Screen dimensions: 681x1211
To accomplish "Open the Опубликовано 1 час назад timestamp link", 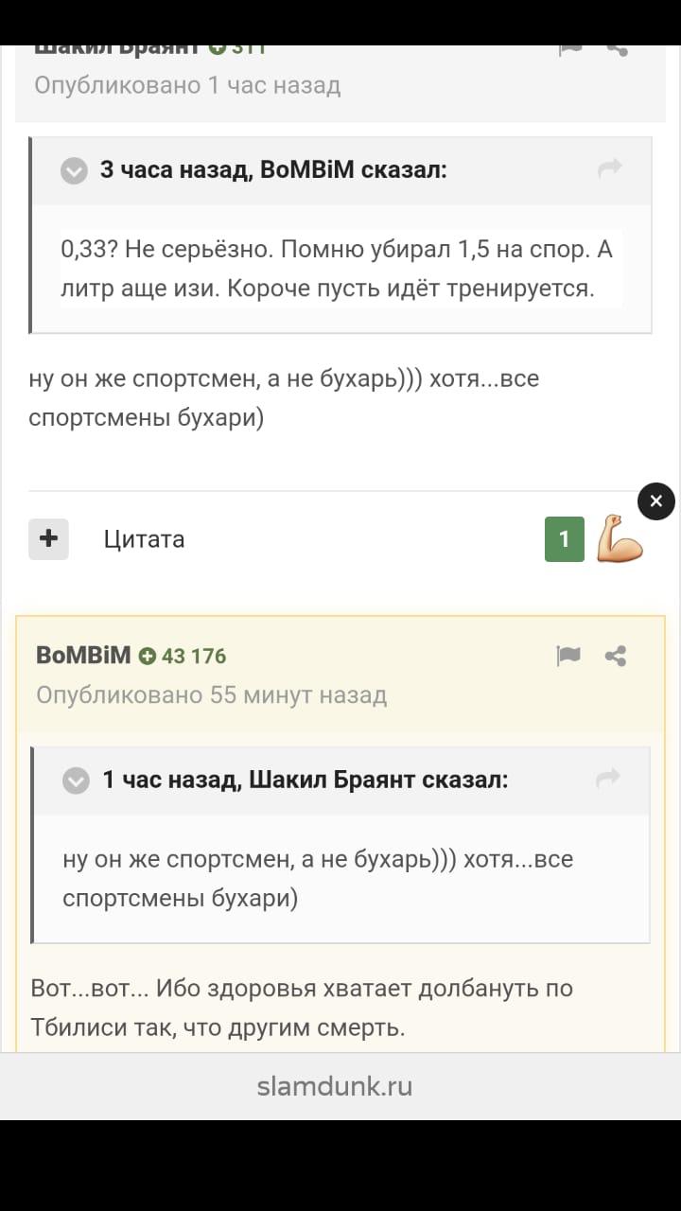I will 187,85.
